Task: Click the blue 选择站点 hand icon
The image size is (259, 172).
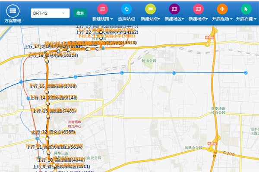Action: [x=126, y=9]
